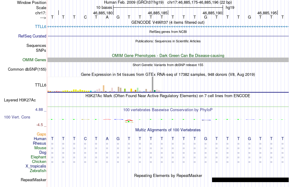Image resolution: width=289 pixels, height=187 pixels.
Task: Click the Window Position label
Action: (32, 2)
